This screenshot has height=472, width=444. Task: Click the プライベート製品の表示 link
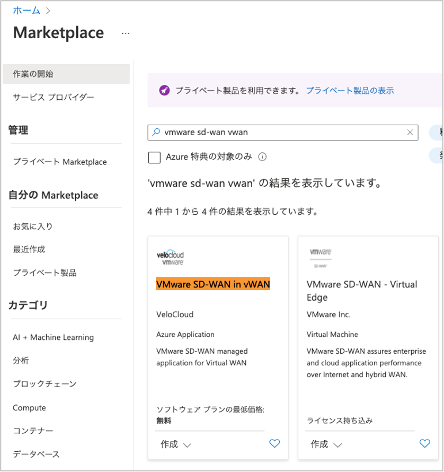click(350, 90)
